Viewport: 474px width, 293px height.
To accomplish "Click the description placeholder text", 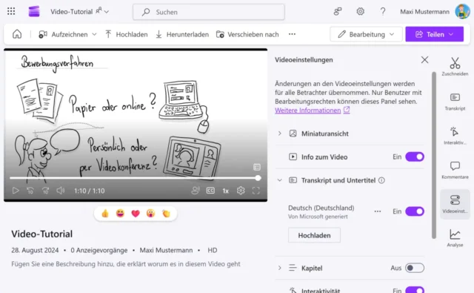I will [126, 264].
